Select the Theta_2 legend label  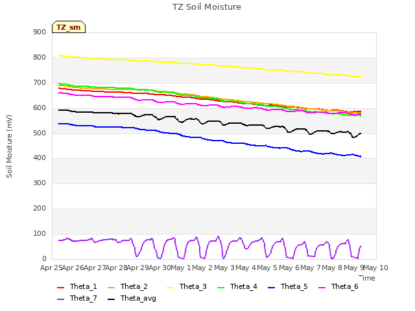click(x=134, y=286)
